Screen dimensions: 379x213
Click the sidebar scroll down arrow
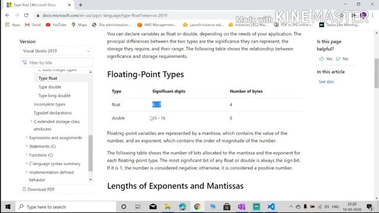[91, 180]
